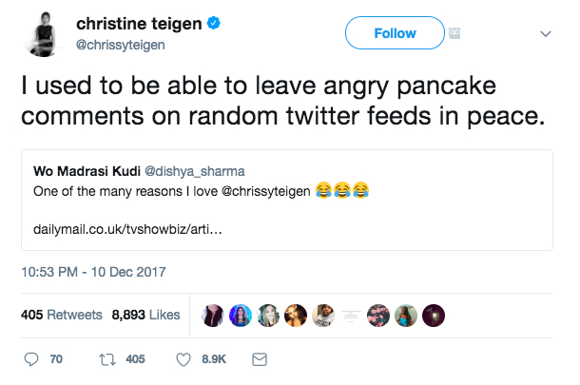Expand the tweet options chevron menu
Screen dimensions: 580x385
pyautogui.click(x=546, y=32)
